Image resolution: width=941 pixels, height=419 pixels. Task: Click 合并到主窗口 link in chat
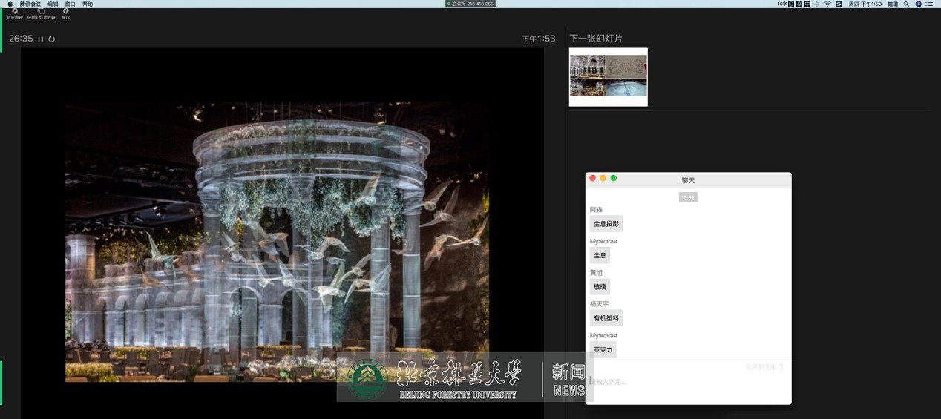click(764, 367)
